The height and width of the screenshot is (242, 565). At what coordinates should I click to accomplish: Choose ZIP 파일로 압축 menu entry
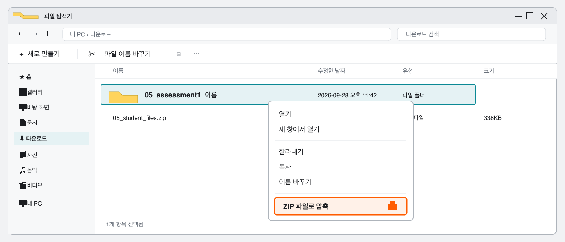point(341,206)
